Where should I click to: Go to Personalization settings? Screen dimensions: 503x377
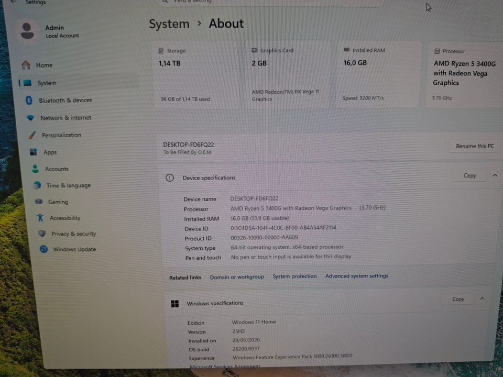click(62, 135)
